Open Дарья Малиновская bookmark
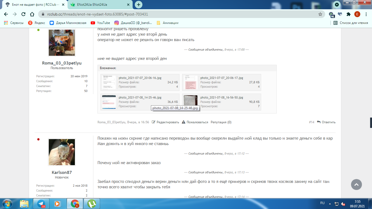Image resolution: width=372 pixels, height=209 pixels. point(68,23)
